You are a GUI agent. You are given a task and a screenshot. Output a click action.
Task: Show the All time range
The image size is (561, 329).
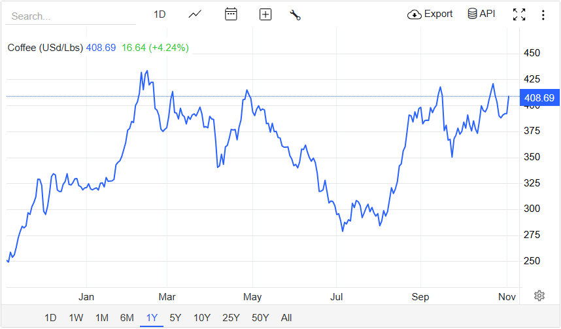286,318
